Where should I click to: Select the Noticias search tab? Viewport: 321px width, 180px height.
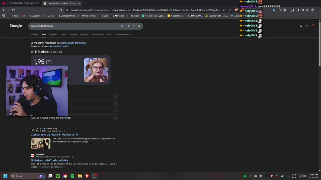[73, 34]
